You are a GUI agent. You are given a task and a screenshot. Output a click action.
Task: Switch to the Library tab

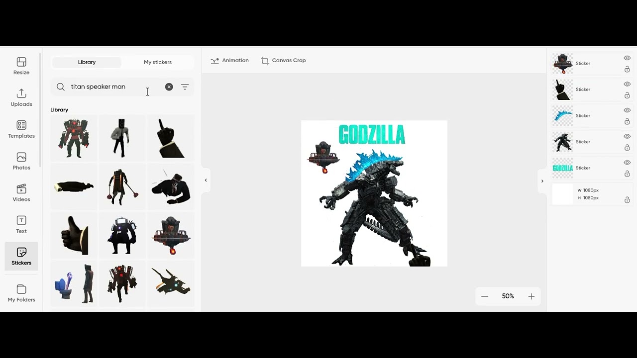[x=87, y=62]
